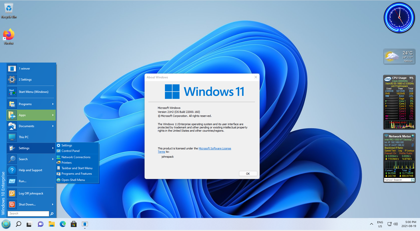This screenshot has height=231, width=420.
Task: Open the weather gadget showing 24°C
Action: 399,57
